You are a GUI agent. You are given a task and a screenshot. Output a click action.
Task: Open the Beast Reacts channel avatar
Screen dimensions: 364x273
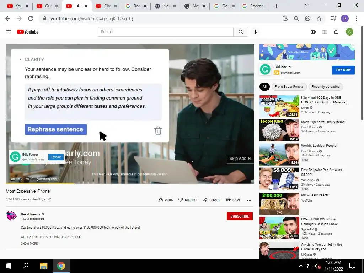[x=11, y=216]
